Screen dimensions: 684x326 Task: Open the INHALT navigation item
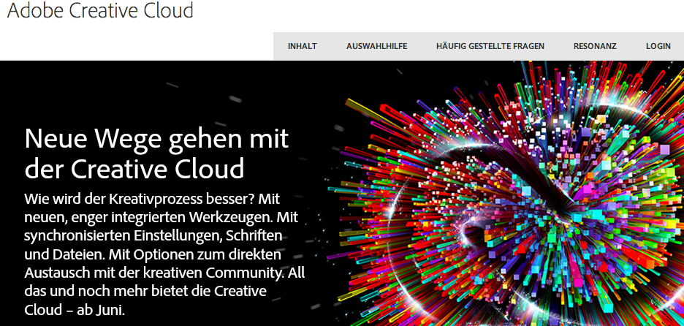point(303,46)
